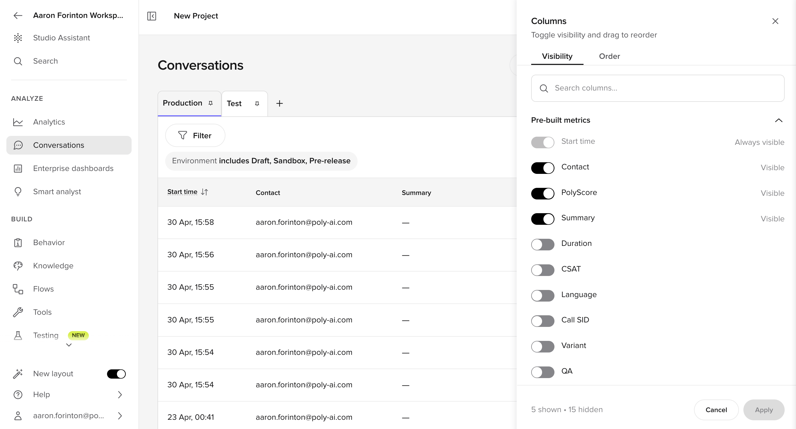796x429 pixels.
Task: Click the Contact column header
Action: click(268, 193)
